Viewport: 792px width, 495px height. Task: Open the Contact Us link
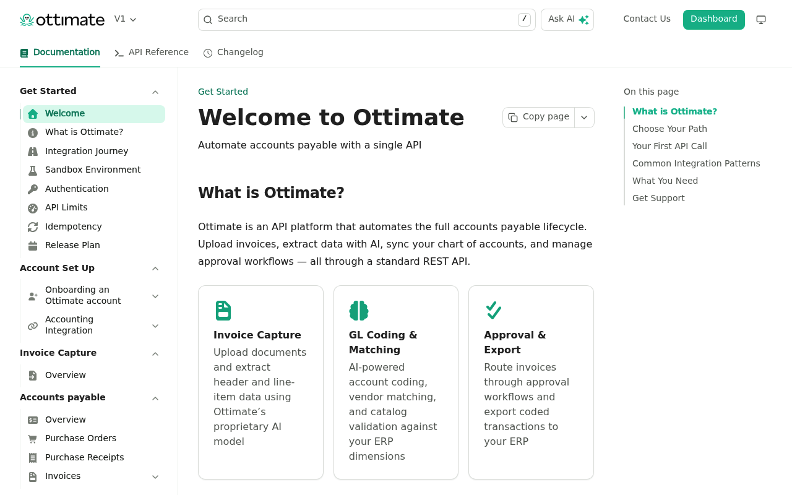tap(647, 19)
